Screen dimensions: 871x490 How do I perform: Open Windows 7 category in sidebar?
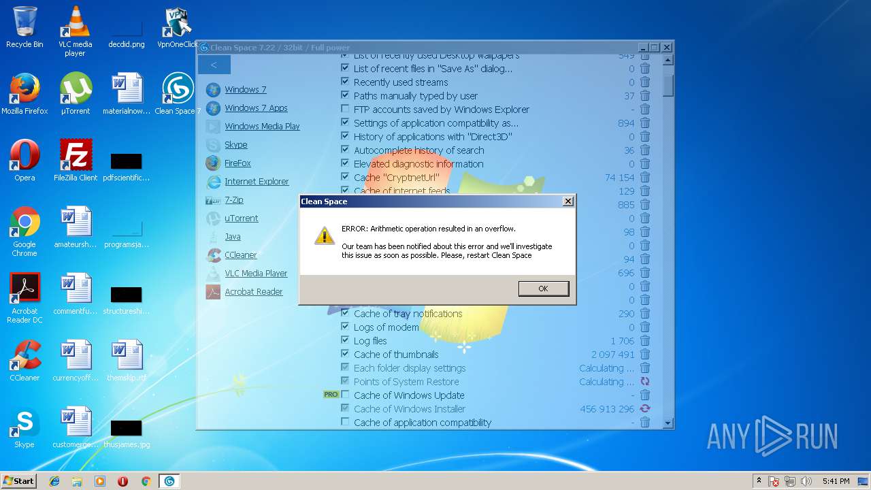tap(246, 90)
